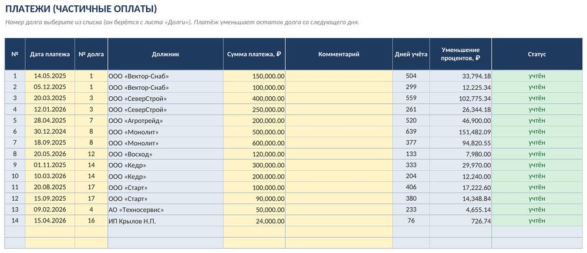This screenshot has width=587, height=253.
Task: Select the date cell 15.04.2026
Action: click(50, 221)
